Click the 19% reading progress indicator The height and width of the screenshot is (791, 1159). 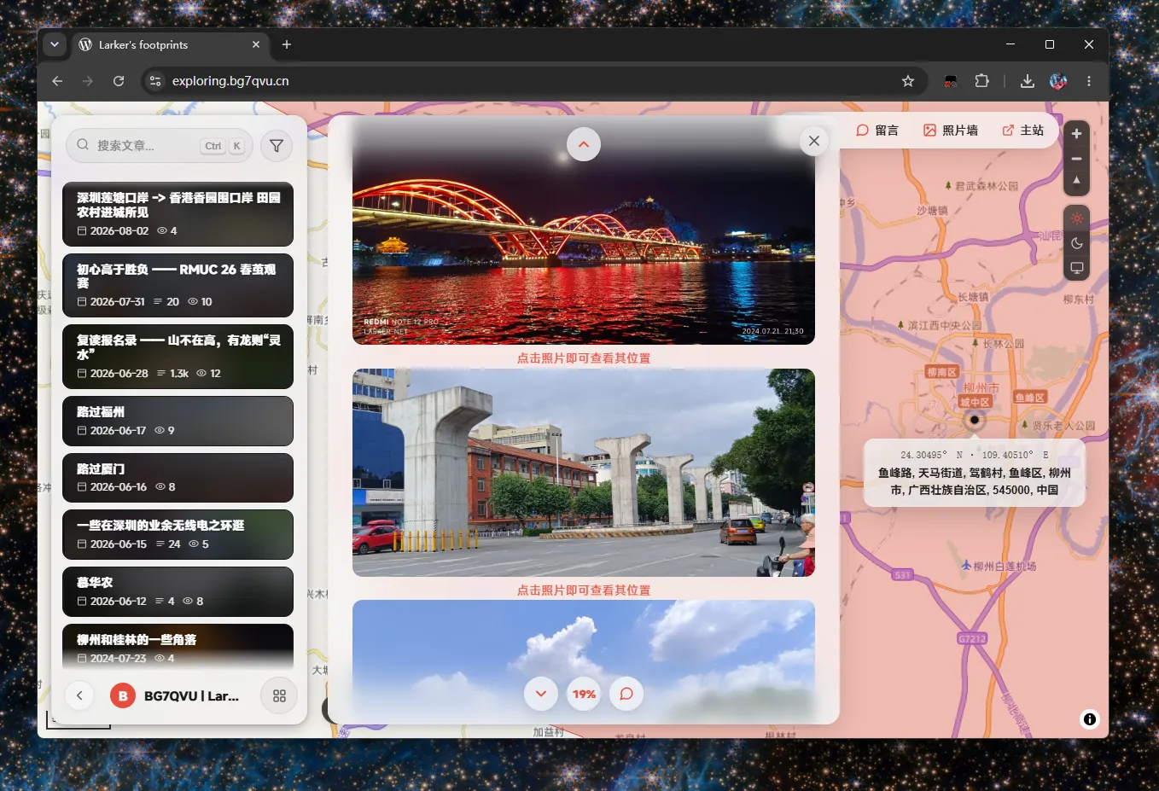tap(584, 694)
